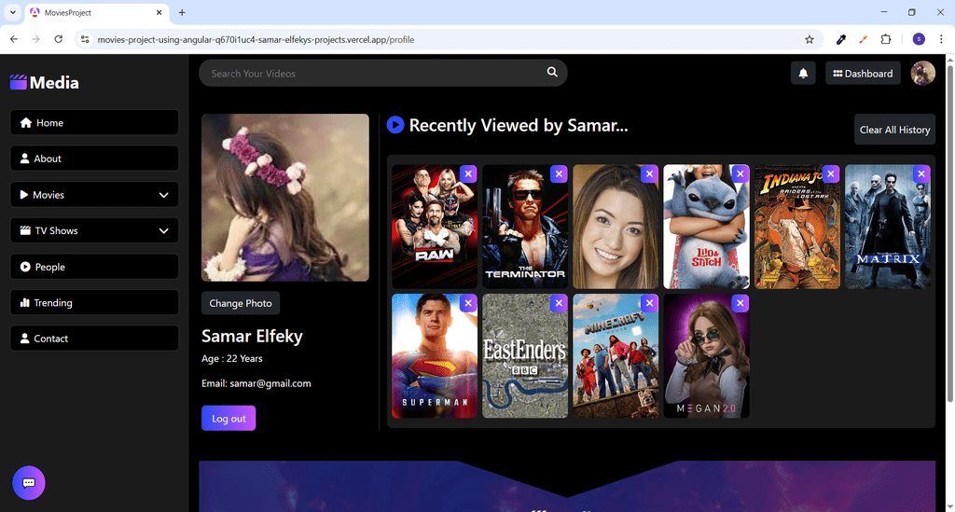955x512 pixels.
Task: Remove RAW poster from history
Action: pyautogui.click(x=468, y=173)
